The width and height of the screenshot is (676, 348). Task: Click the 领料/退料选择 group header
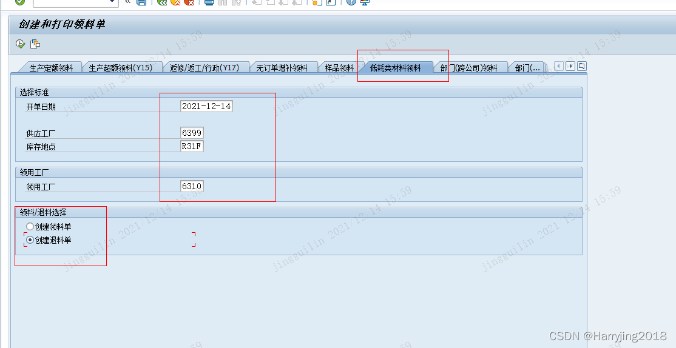43,212
